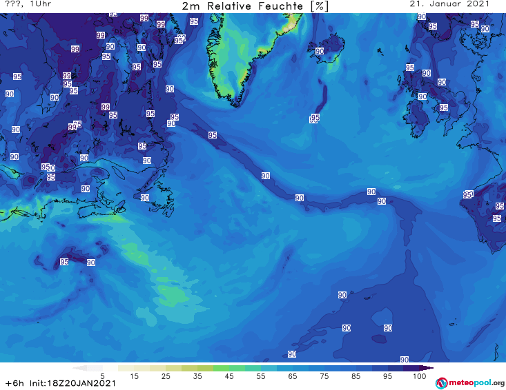Pick the bright green colorbar segment above 45
506x390 pixels.
(221, 368)
